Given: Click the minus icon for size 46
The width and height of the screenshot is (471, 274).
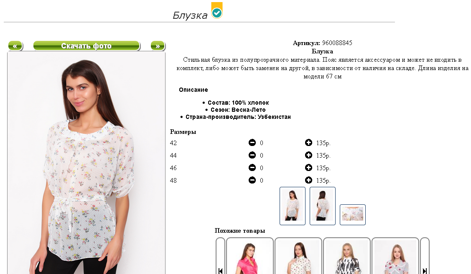Looking at the screenshot, I should pyautogui.click(x=252, y=168).
